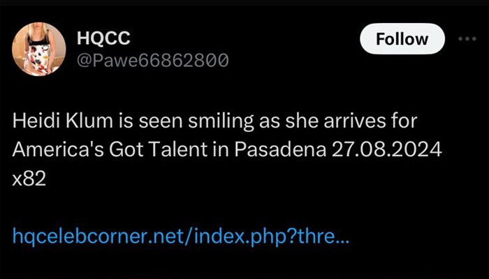Click the floral dress in the avatar picture

[40, 58]
